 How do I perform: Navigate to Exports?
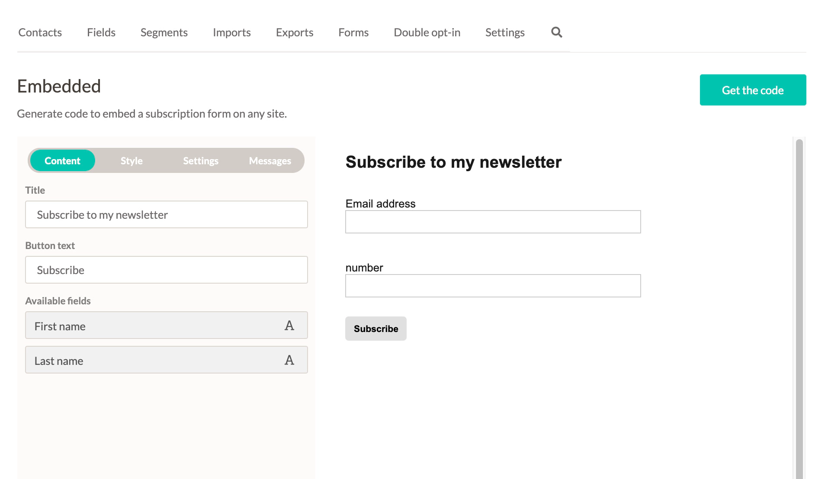(x=294, y=32)
